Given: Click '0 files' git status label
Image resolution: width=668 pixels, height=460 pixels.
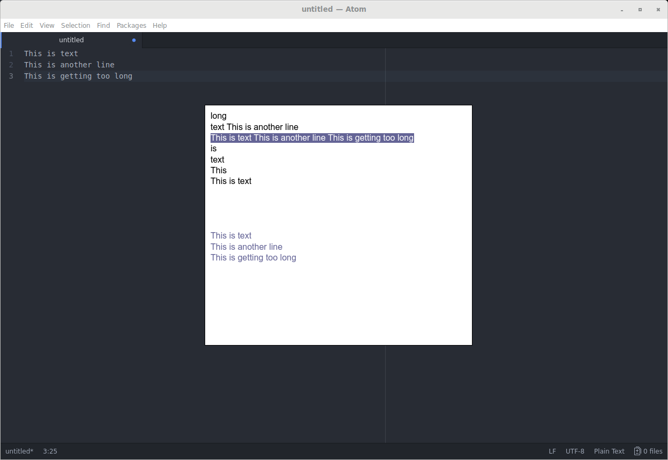Looking at the screenshot, I should tap(652, 451).
